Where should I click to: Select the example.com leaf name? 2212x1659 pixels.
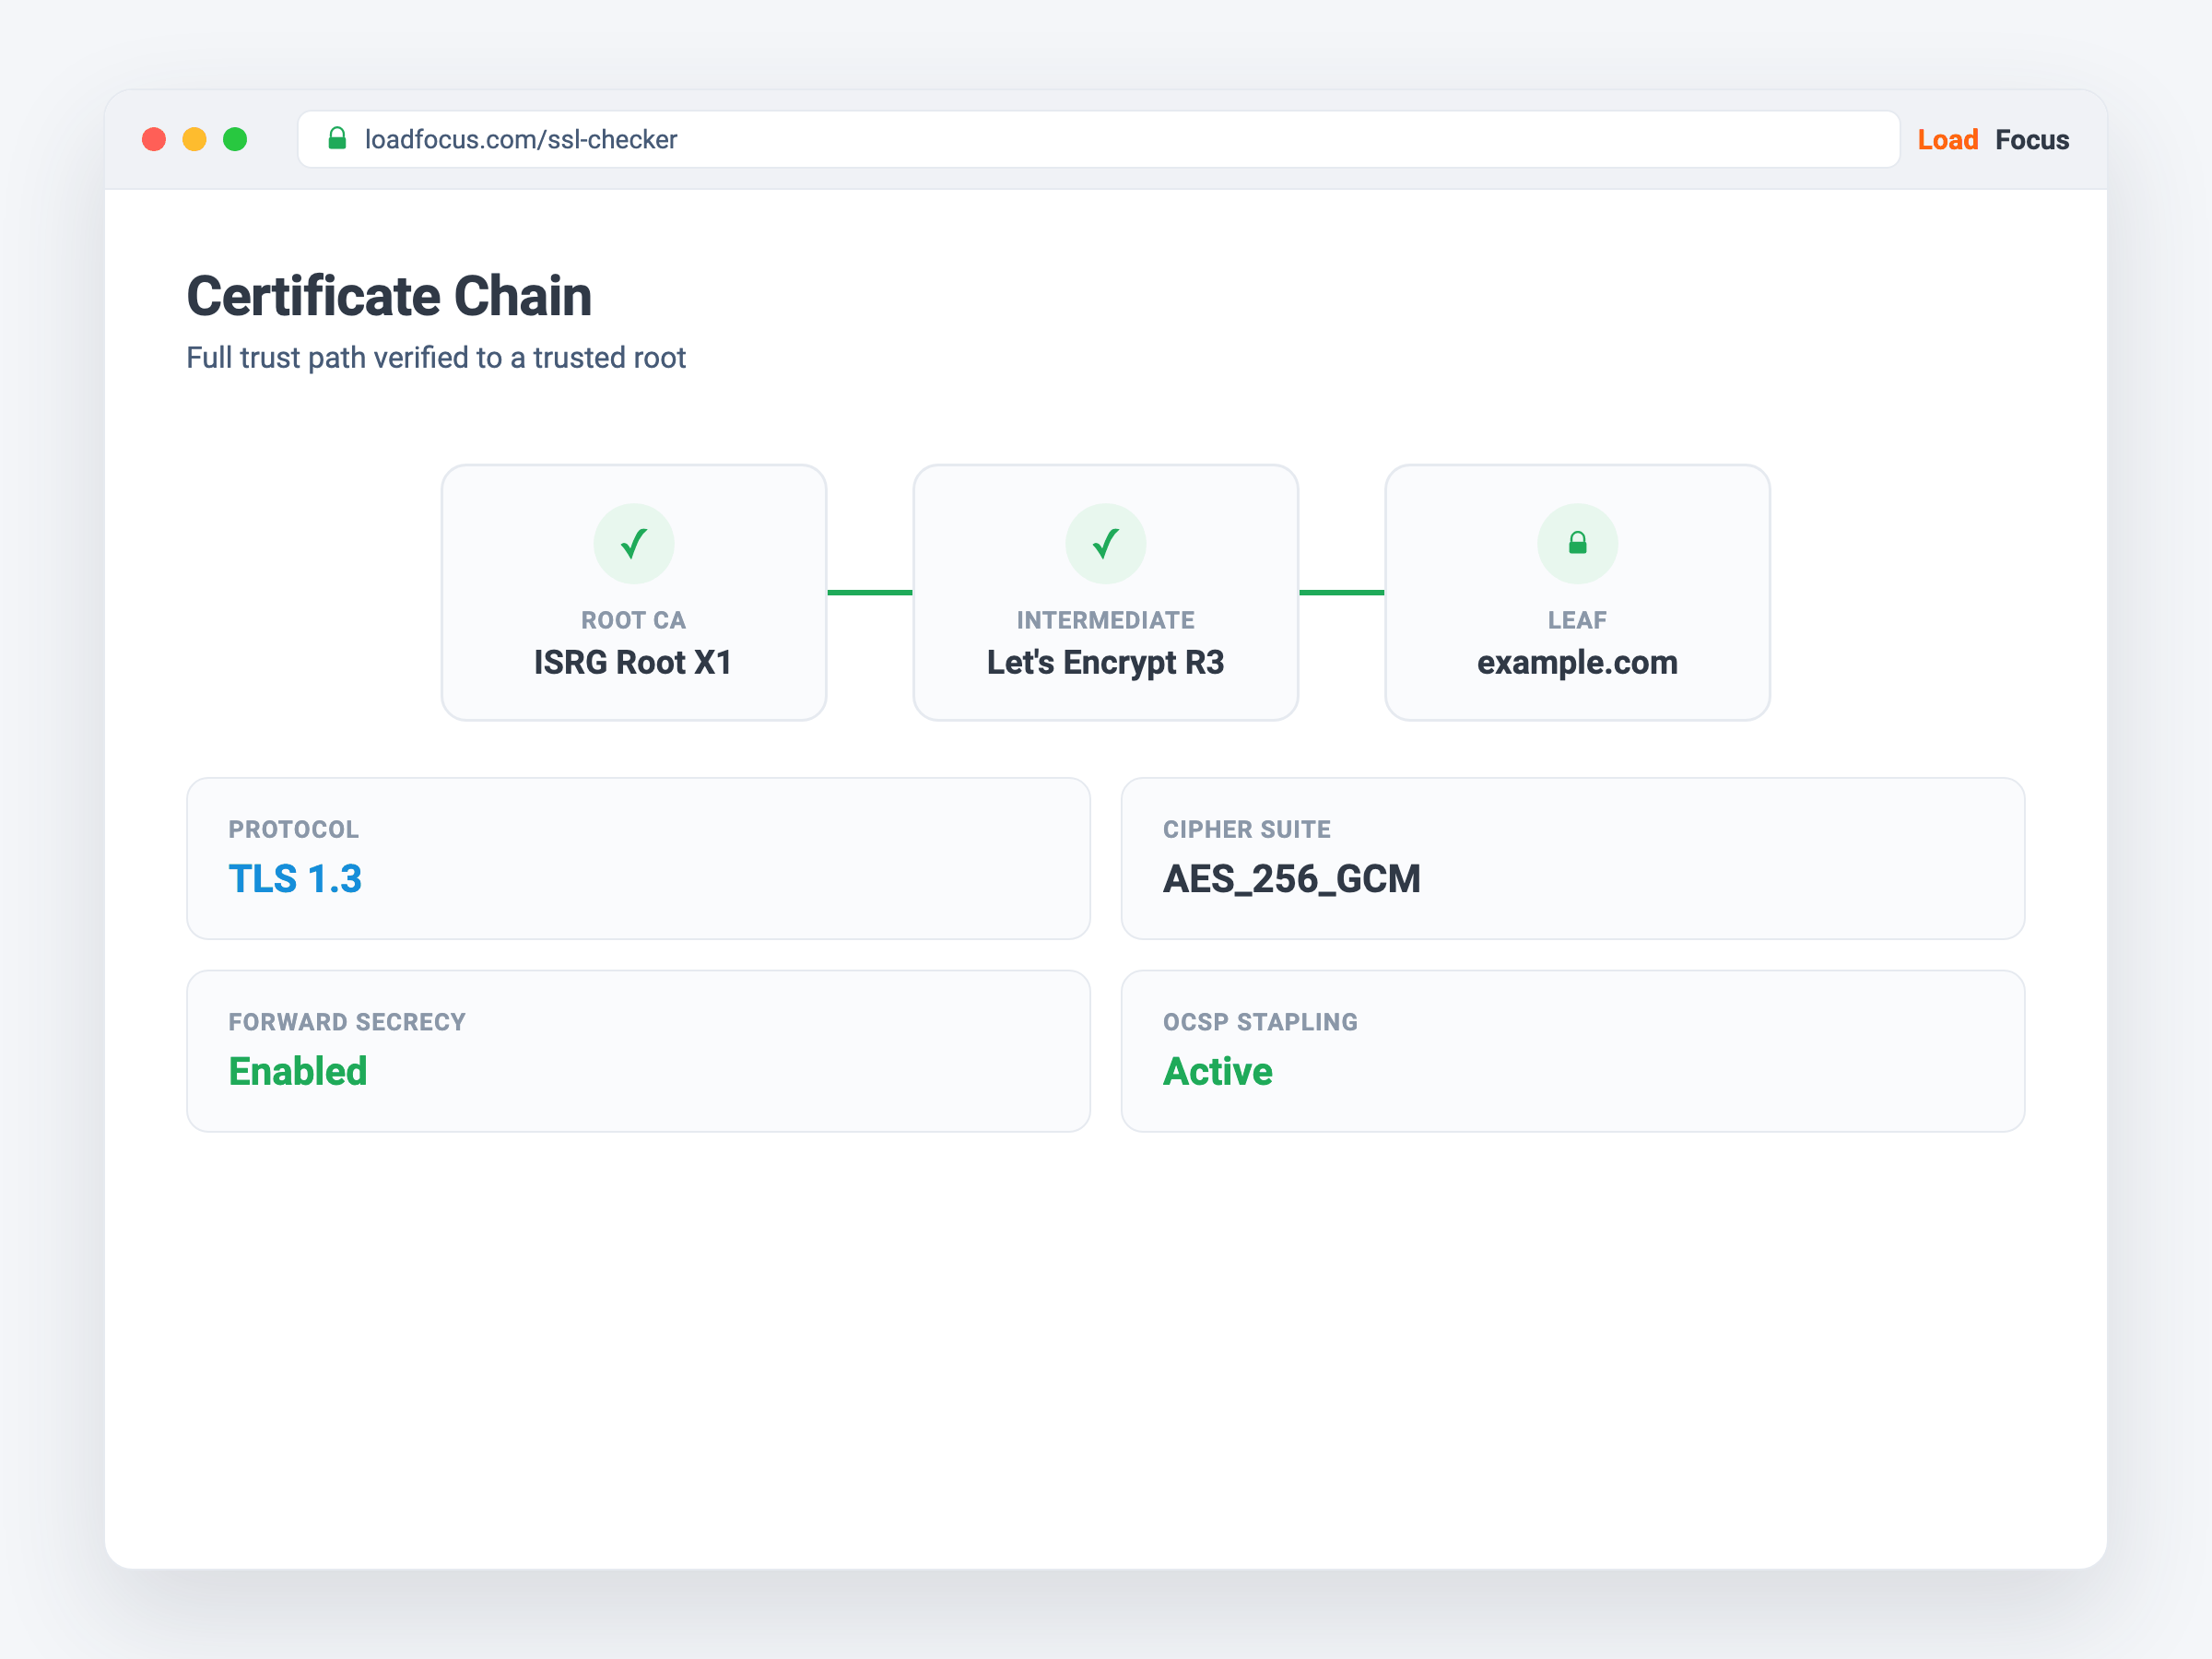pos(1577,662)
